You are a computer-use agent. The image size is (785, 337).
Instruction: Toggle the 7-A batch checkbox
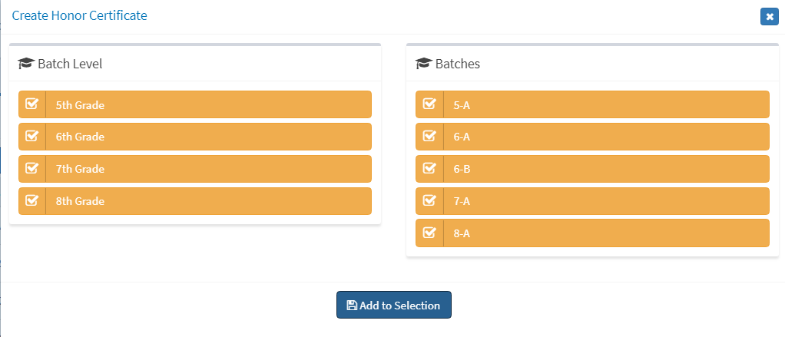point(429,200)
